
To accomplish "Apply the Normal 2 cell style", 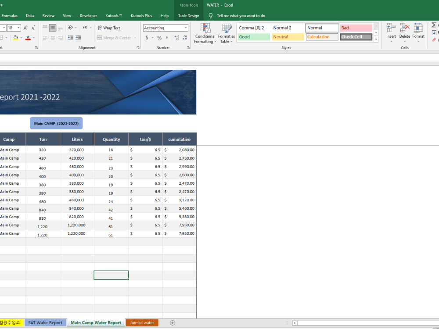I will [x=288, y=28].
